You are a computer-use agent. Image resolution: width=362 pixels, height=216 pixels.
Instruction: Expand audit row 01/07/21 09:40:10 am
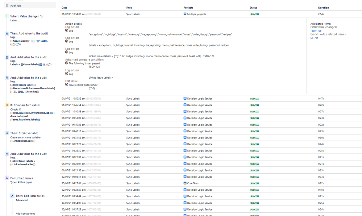coord(211,131)
